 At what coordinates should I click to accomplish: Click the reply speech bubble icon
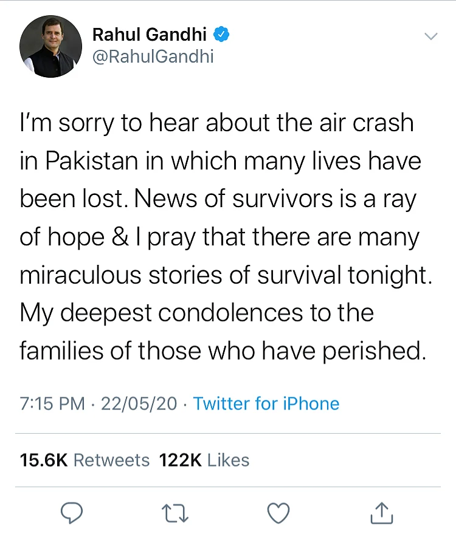72,513
